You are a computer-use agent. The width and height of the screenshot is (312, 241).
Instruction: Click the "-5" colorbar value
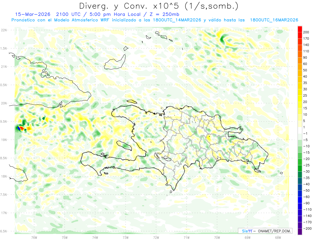tap(305, 140)
